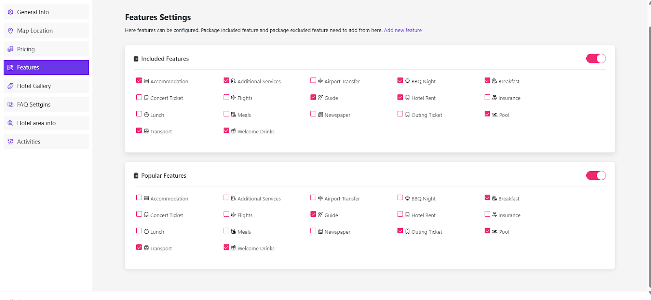Disable the Popular Features switch

(x=596, y=176)
